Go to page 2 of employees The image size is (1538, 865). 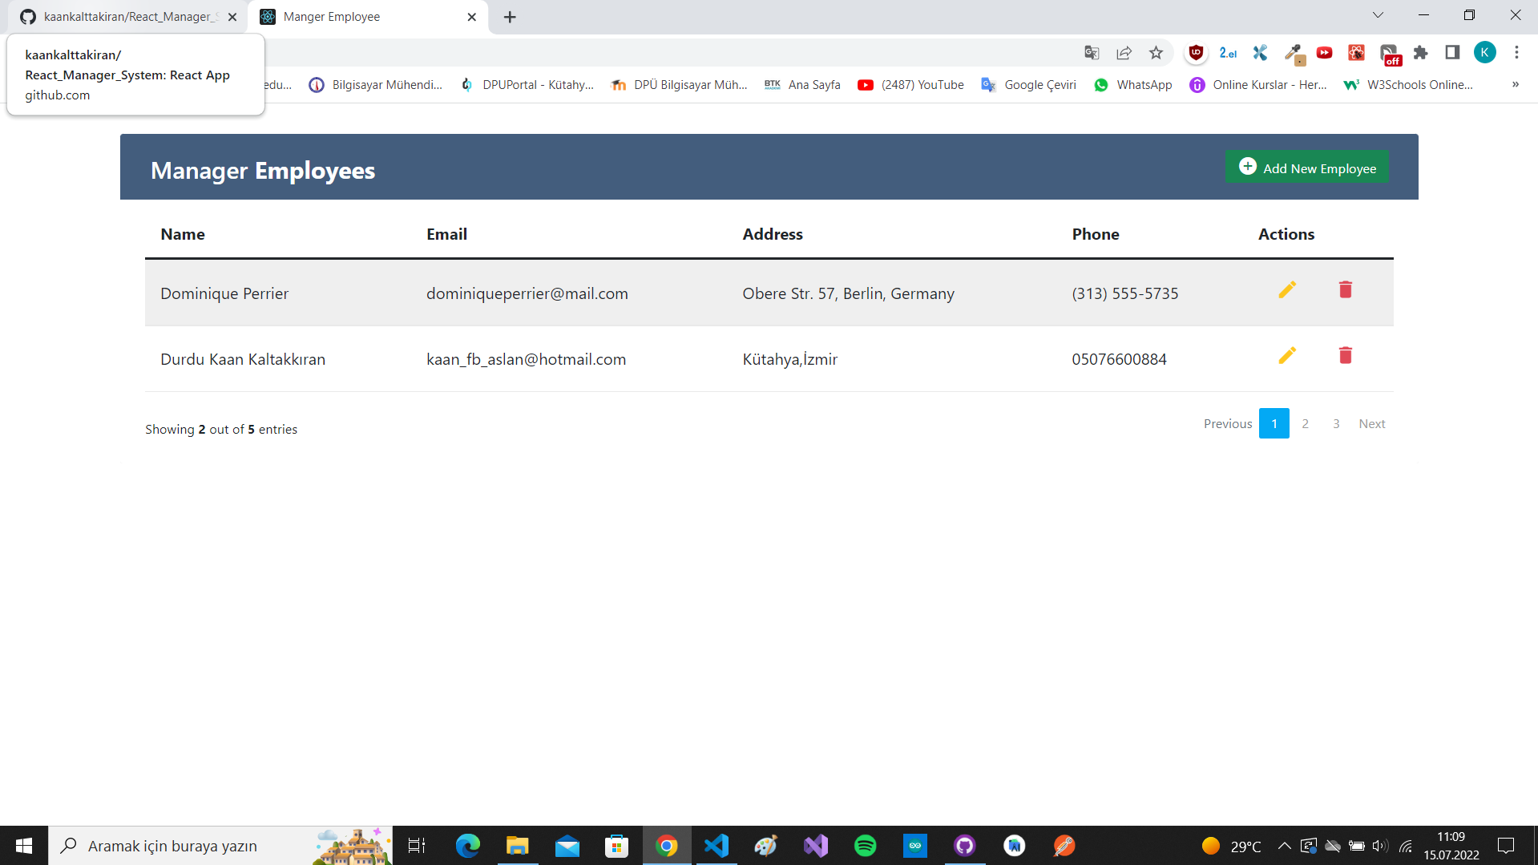1305,423
